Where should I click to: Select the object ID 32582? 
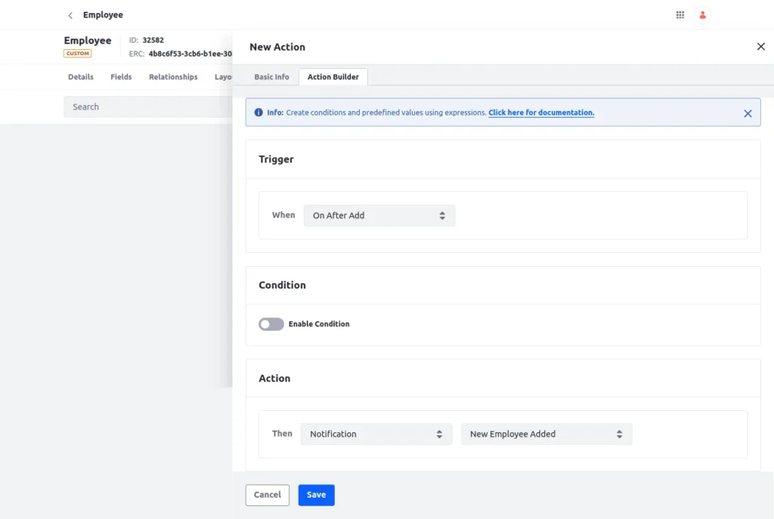click(153, 40)
